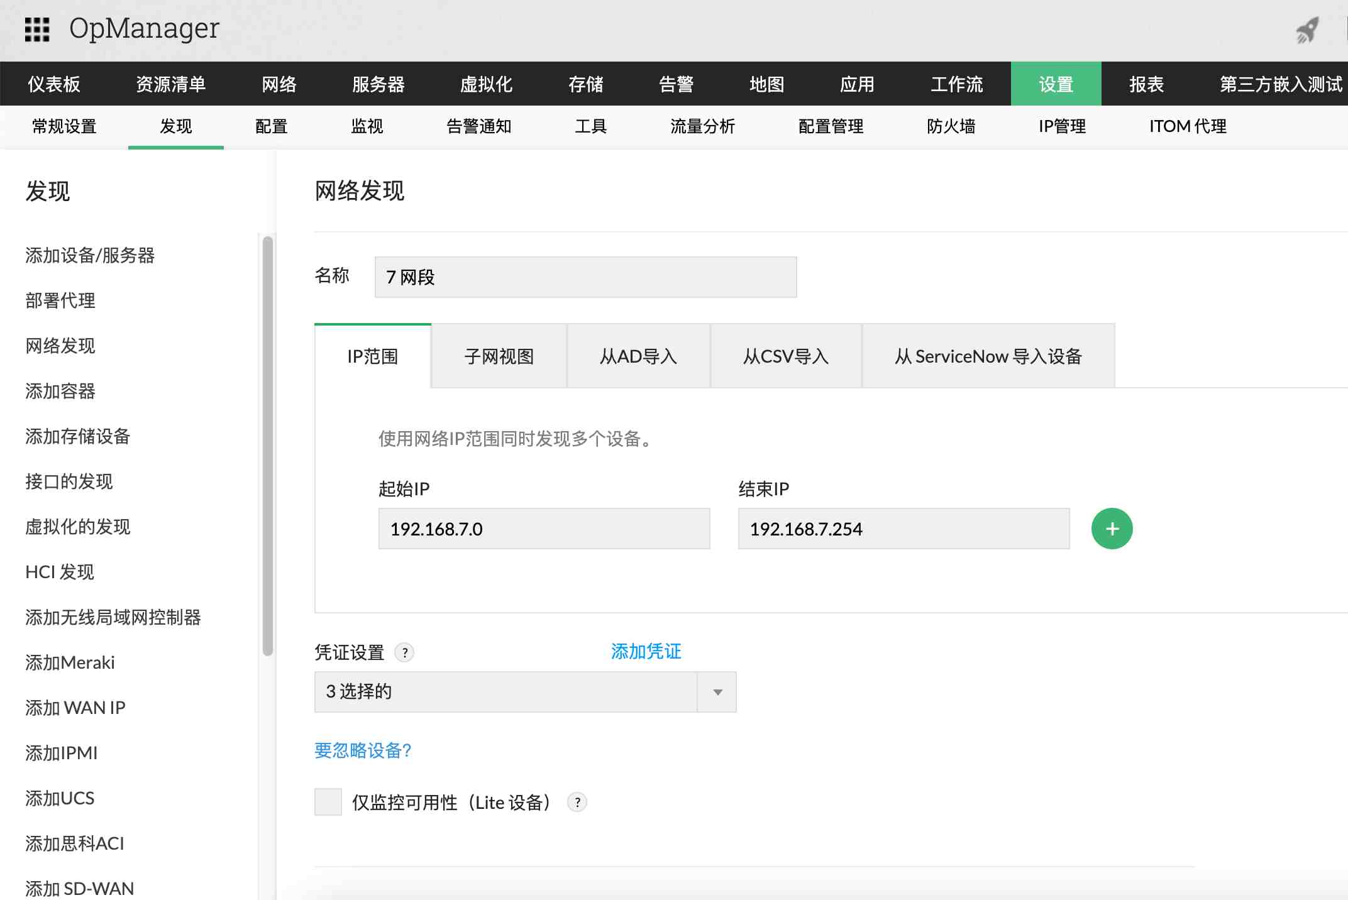Image resolution: width=1348 pixels, height=900 pixels.
Task: Open the 防火墙 submenu item
Action: [x=950, y=126]
